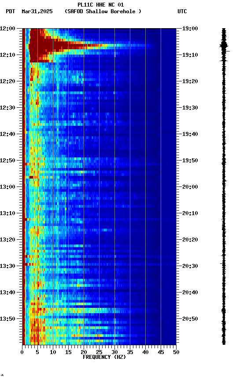Click the PDT timezone label
This screenshot has width=243, height=380.
pyautogui.click(x=11, y=11)
